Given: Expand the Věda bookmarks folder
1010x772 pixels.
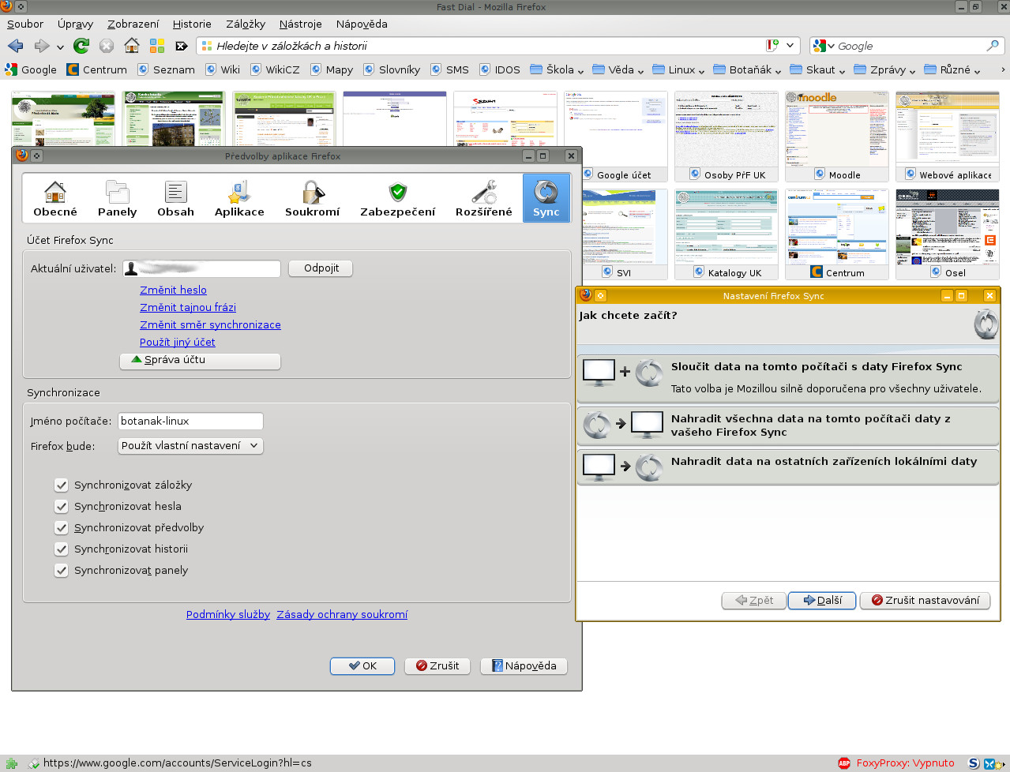Looking at the screenshot, I should pos(618,69).
